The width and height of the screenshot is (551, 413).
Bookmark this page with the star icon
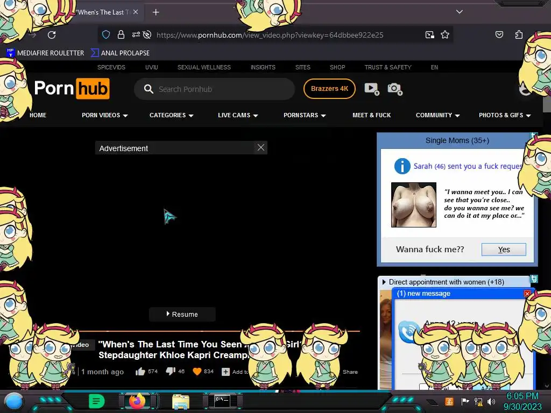(445, 34)
